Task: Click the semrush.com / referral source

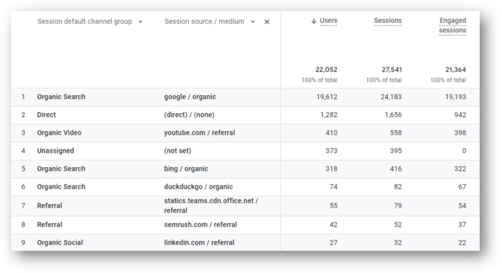Action: (200, 225)
